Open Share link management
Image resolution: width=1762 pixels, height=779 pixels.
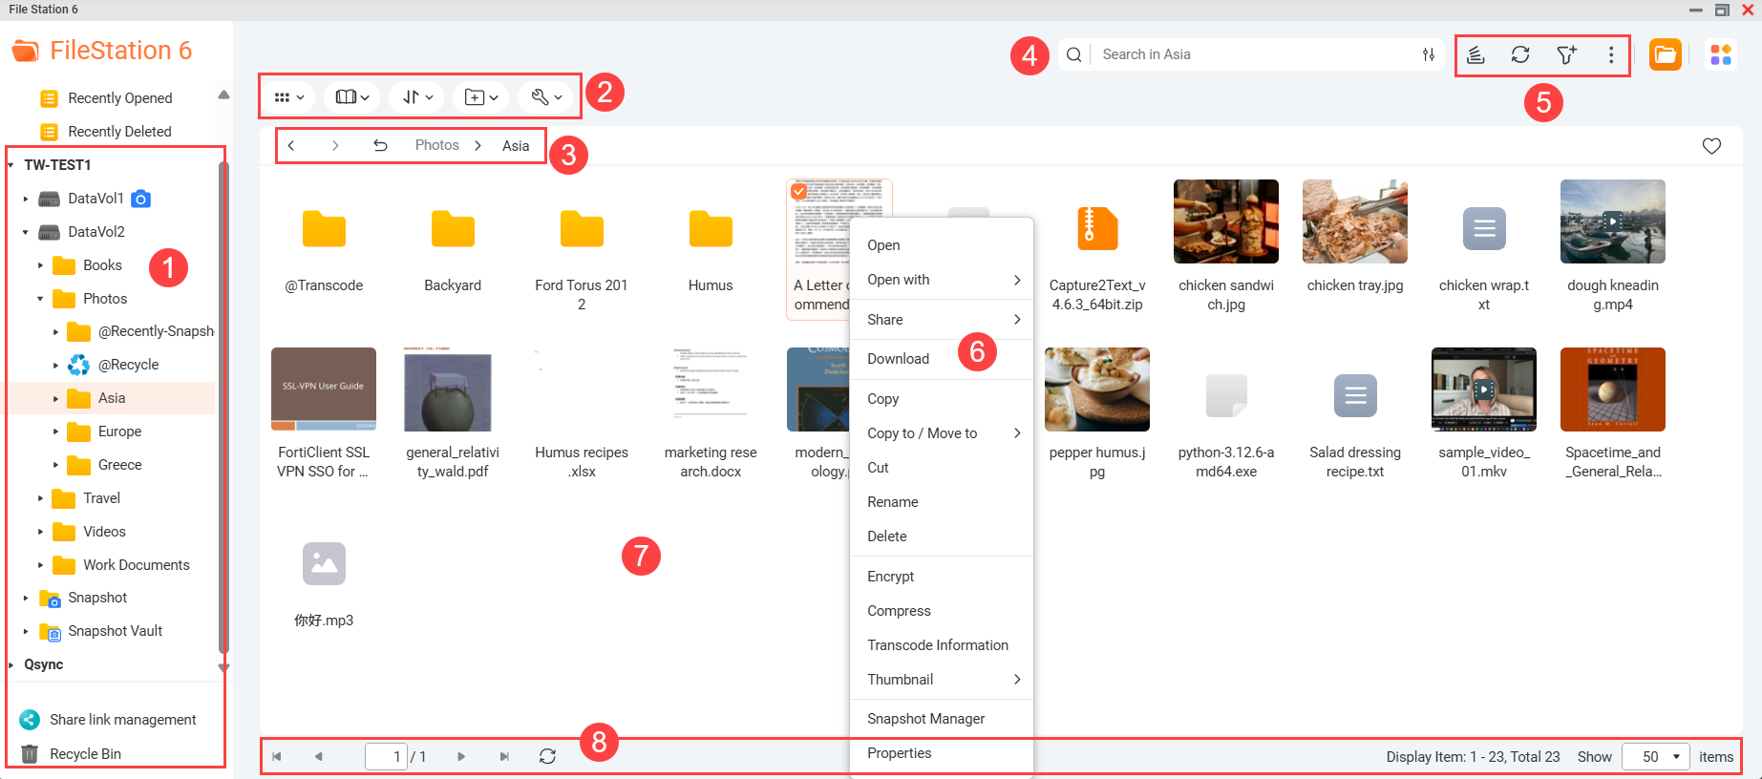pos(122,720)
